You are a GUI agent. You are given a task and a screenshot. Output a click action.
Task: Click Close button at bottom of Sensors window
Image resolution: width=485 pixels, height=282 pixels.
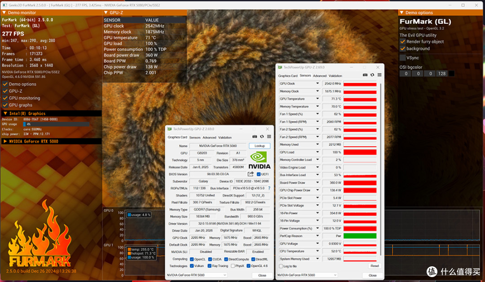point(372,275)
